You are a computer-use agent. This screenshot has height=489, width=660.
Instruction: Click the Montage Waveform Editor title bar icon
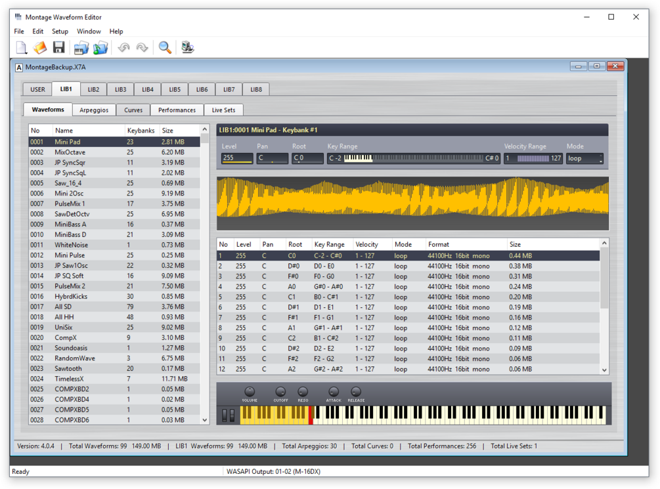click(x=18, y=17)
